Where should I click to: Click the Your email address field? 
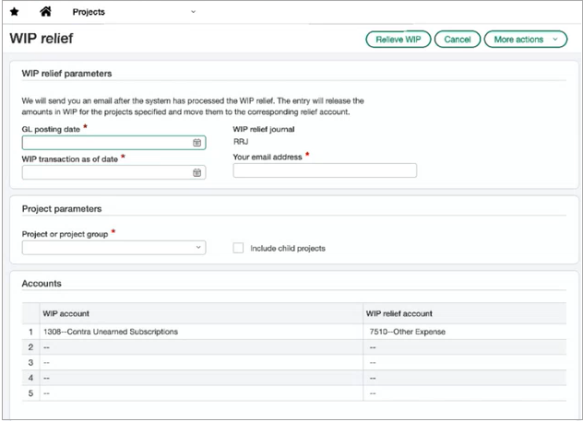(x=325, y=170)
